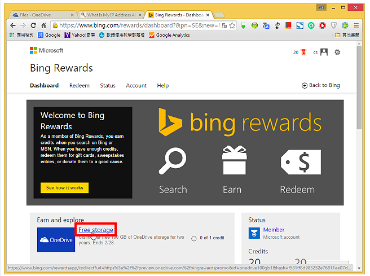Viewport: 370px width, 276px height.
Task: Open the blue translate extension icon
Action: [x=266, y=25]
